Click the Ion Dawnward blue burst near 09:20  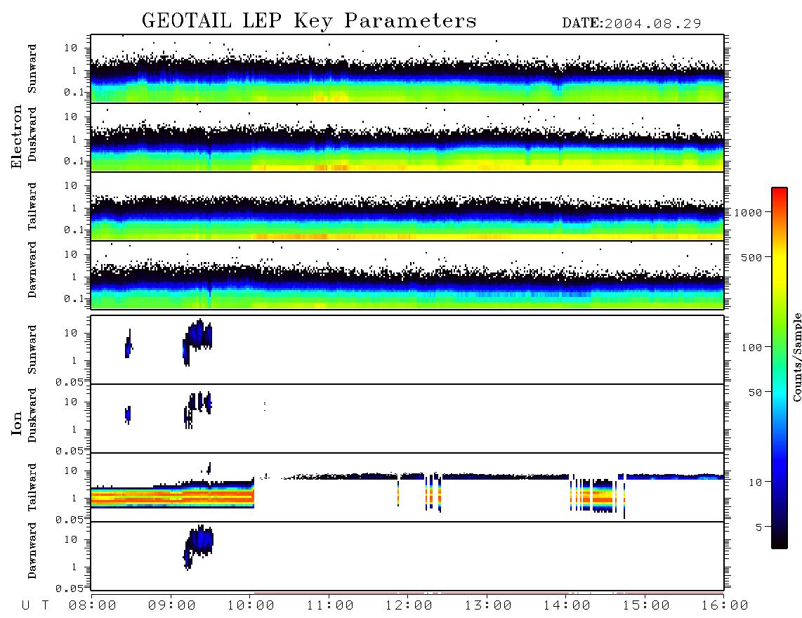coord(199,546)
